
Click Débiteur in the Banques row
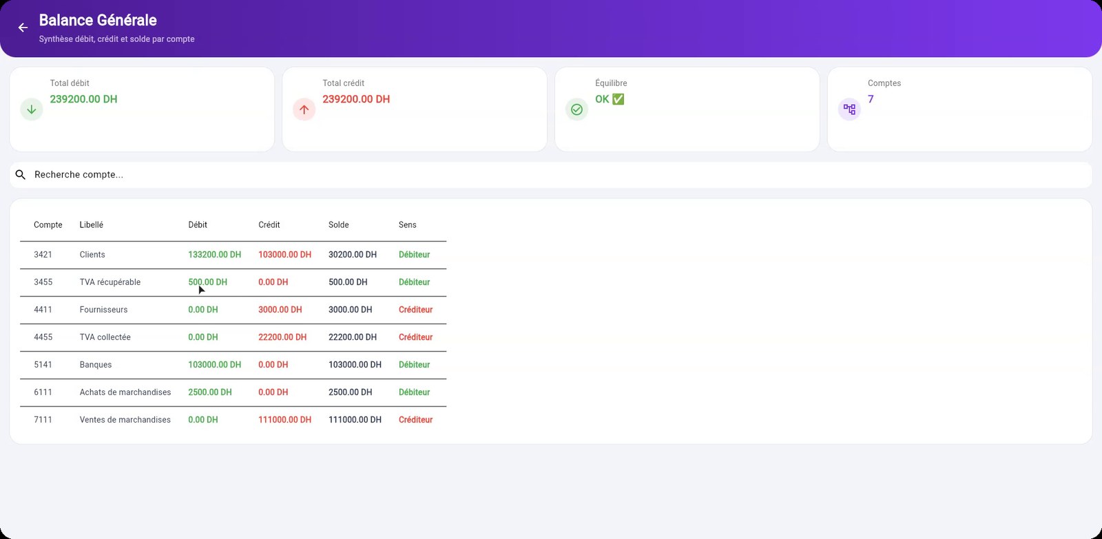point(415,365)
